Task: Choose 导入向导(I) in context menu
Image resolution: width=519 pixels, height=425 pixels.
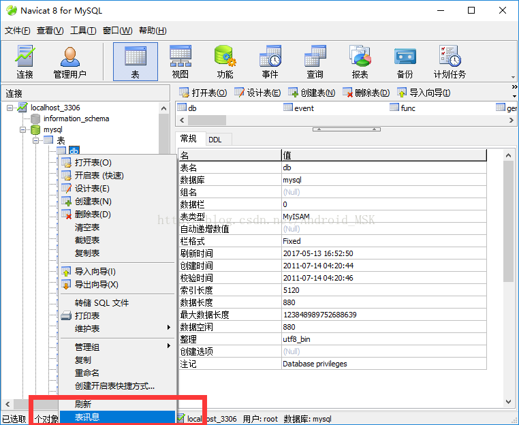Action: coord(118,272)
